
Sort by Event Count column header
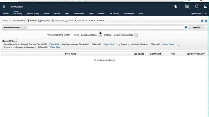pyautogui.click(x=155, y=54)
